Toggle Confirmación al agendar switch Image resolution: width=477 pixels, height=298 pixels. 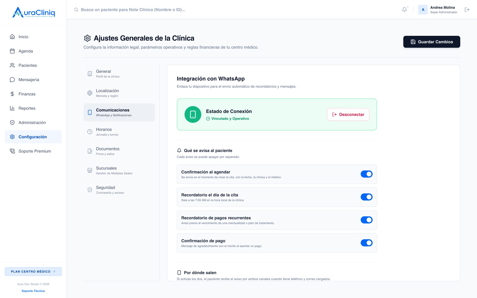(367, 174)
